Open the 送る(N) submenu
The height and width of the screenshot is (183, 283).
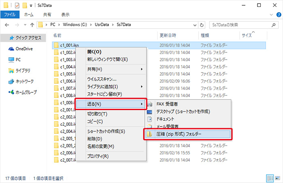(111, 104)
